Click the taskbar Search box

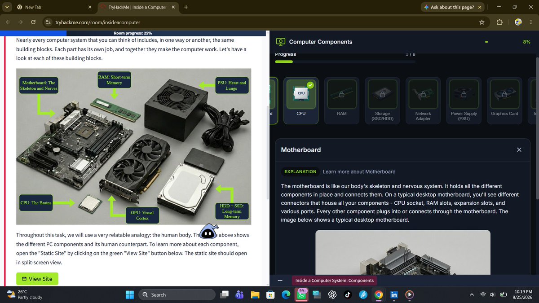tap(176, 294)
